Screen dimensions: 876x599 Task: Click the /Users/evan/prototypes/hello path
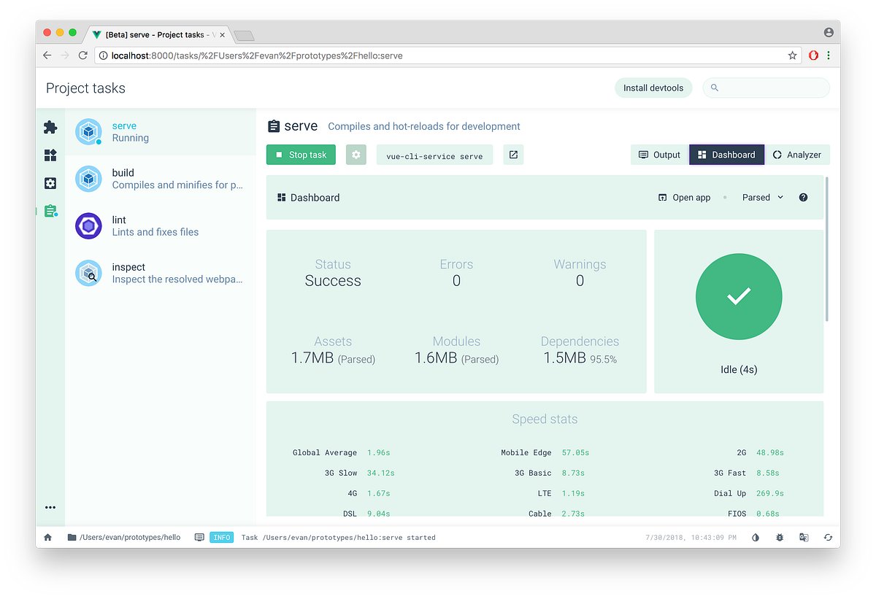click(128, 538)
